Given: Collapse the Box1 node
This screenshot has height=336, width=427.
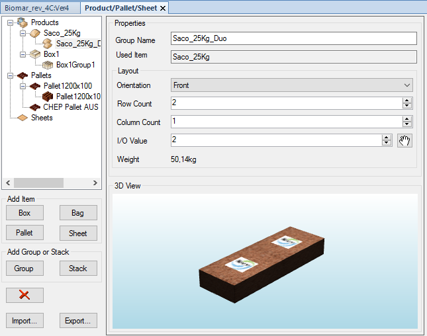Looking at the screenshot, I should [x=23, y=54].
